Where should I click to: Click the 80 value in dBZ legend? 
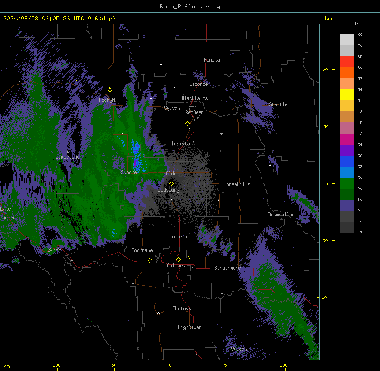point(360,35)
